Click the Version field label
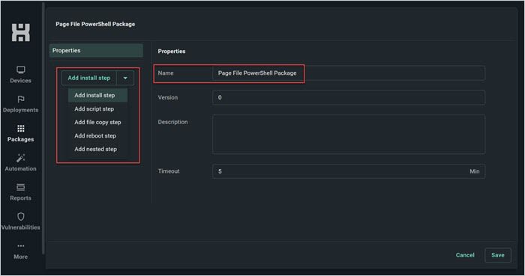 click(x=168, y=97)
